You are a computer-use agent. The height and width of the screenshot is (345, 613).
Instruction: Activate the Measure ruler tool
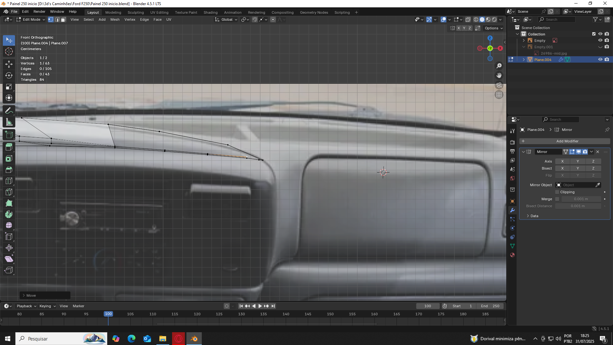click(x=9, y=122)
